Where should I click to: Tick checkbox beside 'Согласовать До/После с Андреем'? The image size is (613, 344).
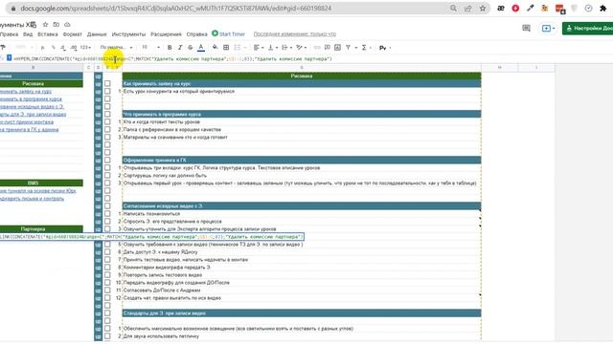[x=107, y=290]
